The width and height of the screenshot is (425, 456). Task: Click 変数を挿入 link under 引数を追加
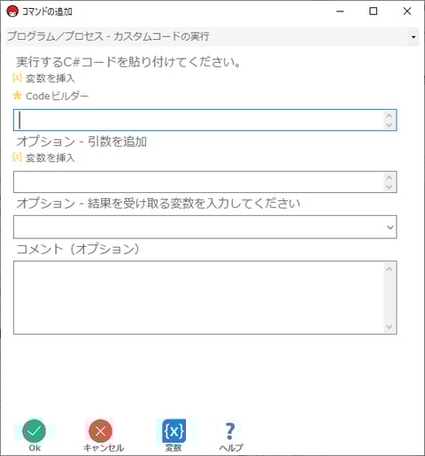click(x=50, y=158)
